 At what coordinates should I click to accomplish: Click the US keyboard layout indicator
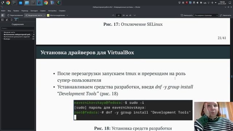click(205, 3)
